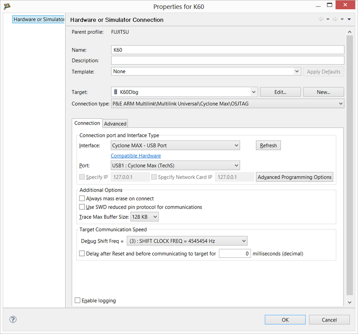
Task: Expand the Connection type dropdown
Action: point(227,104)
